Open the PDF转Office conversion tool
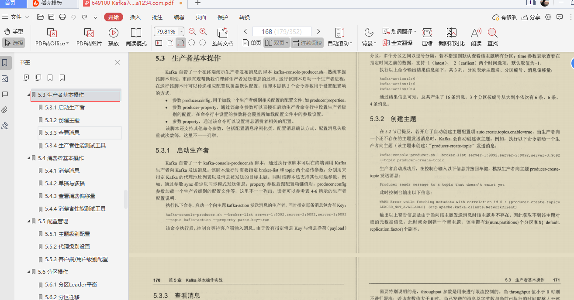This screenshot has height=300, width=574. [51, 37]
